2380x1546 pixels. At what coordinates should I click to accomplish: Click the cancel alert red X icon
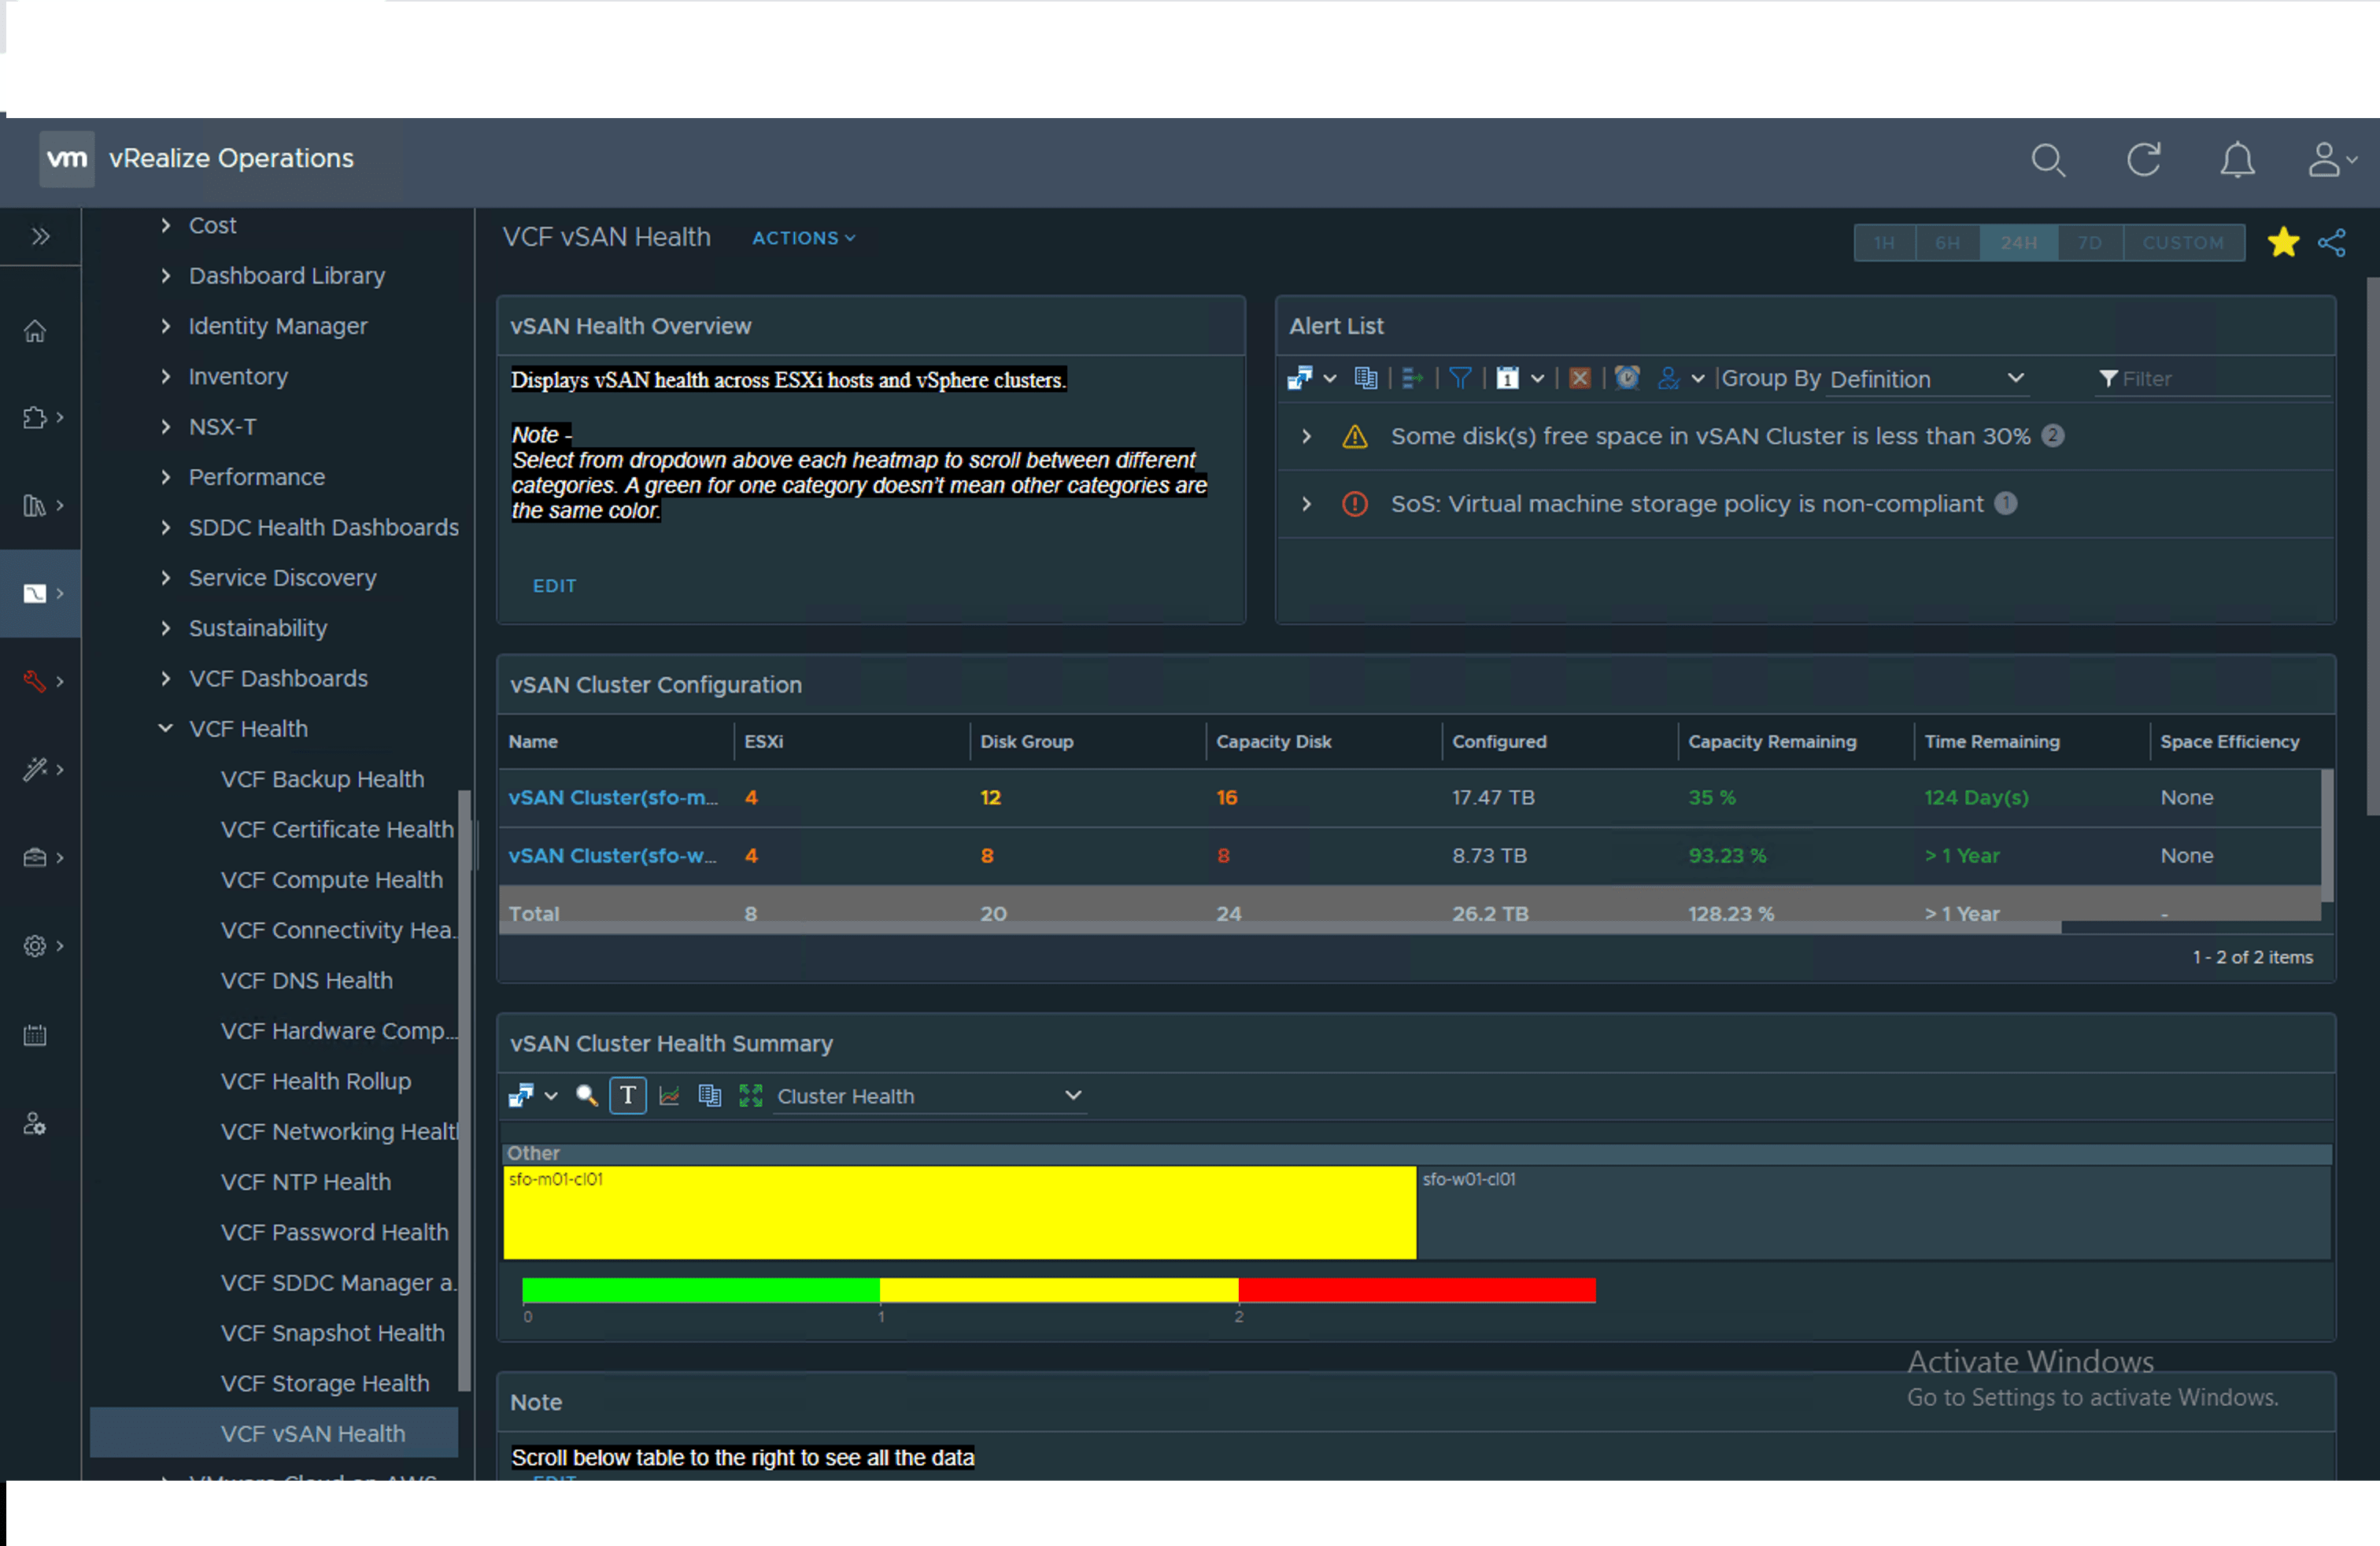[1580, 379]
